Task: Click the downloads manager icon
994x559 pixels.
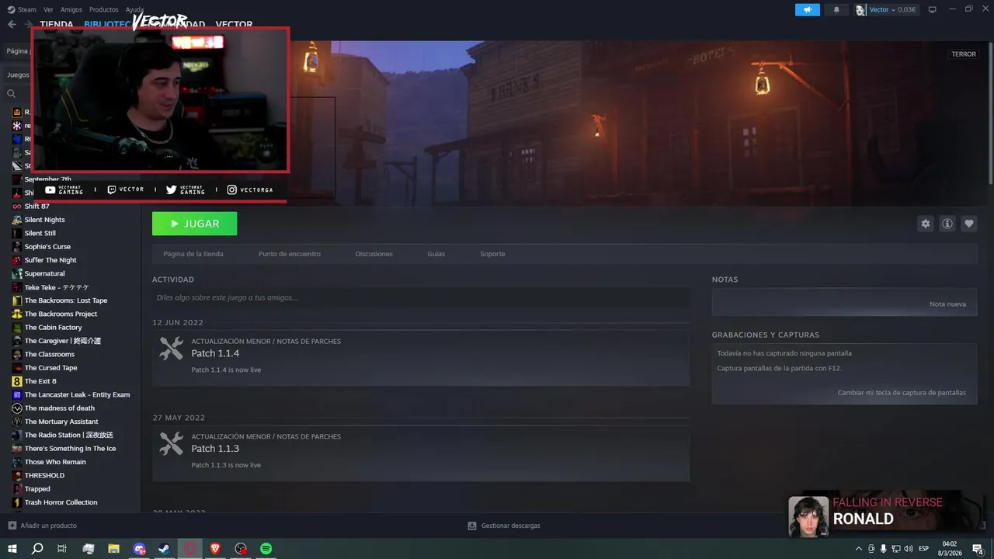Action: (x=471, y=526)
